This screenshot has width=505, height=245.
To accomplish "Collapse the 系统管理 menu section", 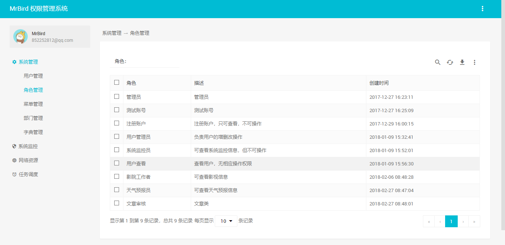I will pyautogui.click(x=28, y=62).
